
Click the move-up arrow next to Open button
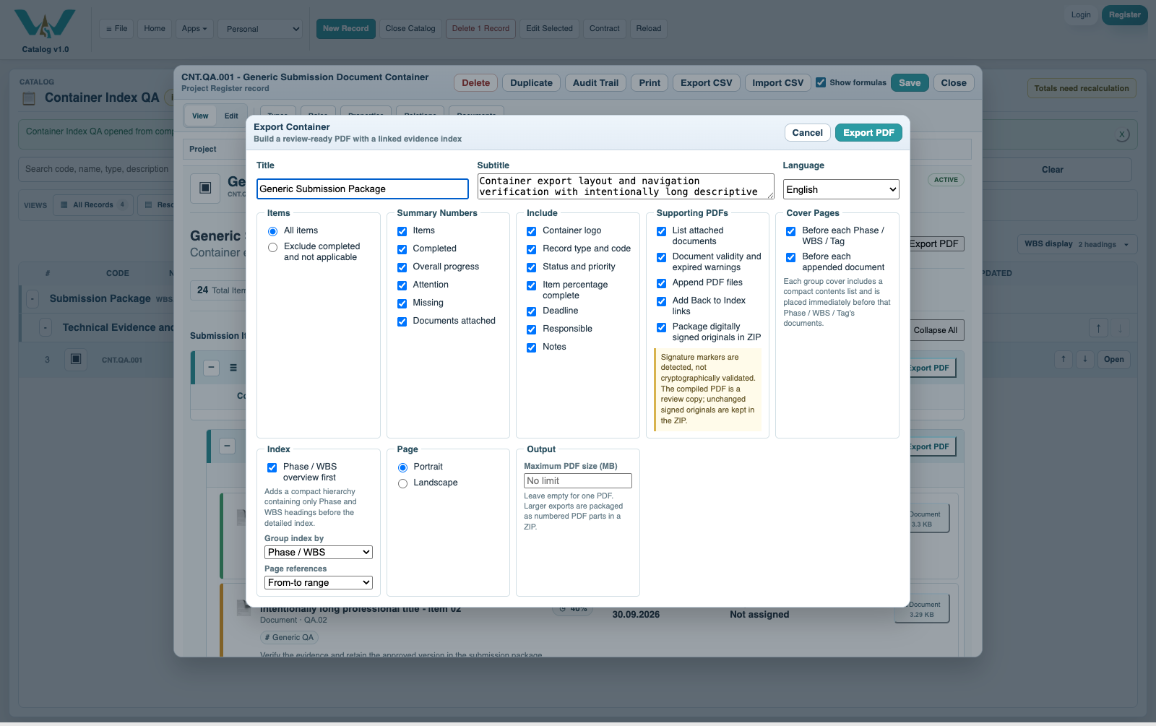click(1064, 359)
